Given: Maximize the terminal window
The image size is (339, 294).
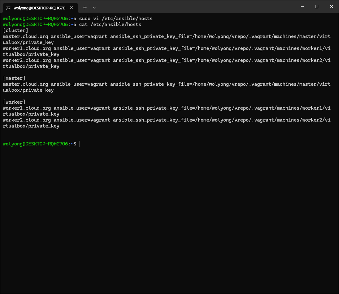Looking at the screenshot, I should (x=317, y=7).
